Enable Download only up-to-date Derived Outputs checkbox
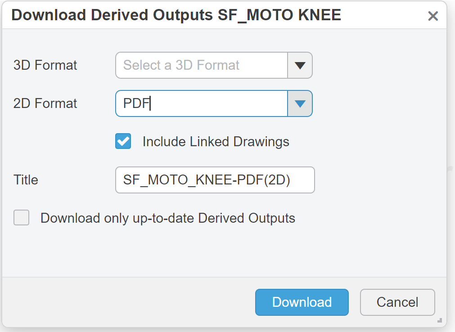The height and width of the screenshot is (332, 455). pyautogui.click(x=22, y=217)
